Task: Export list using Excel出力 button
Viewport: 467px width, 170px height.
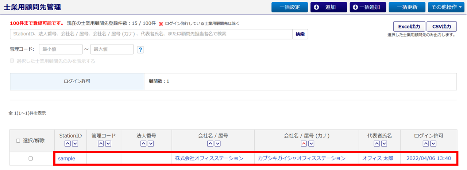Action: click(409, 27)
